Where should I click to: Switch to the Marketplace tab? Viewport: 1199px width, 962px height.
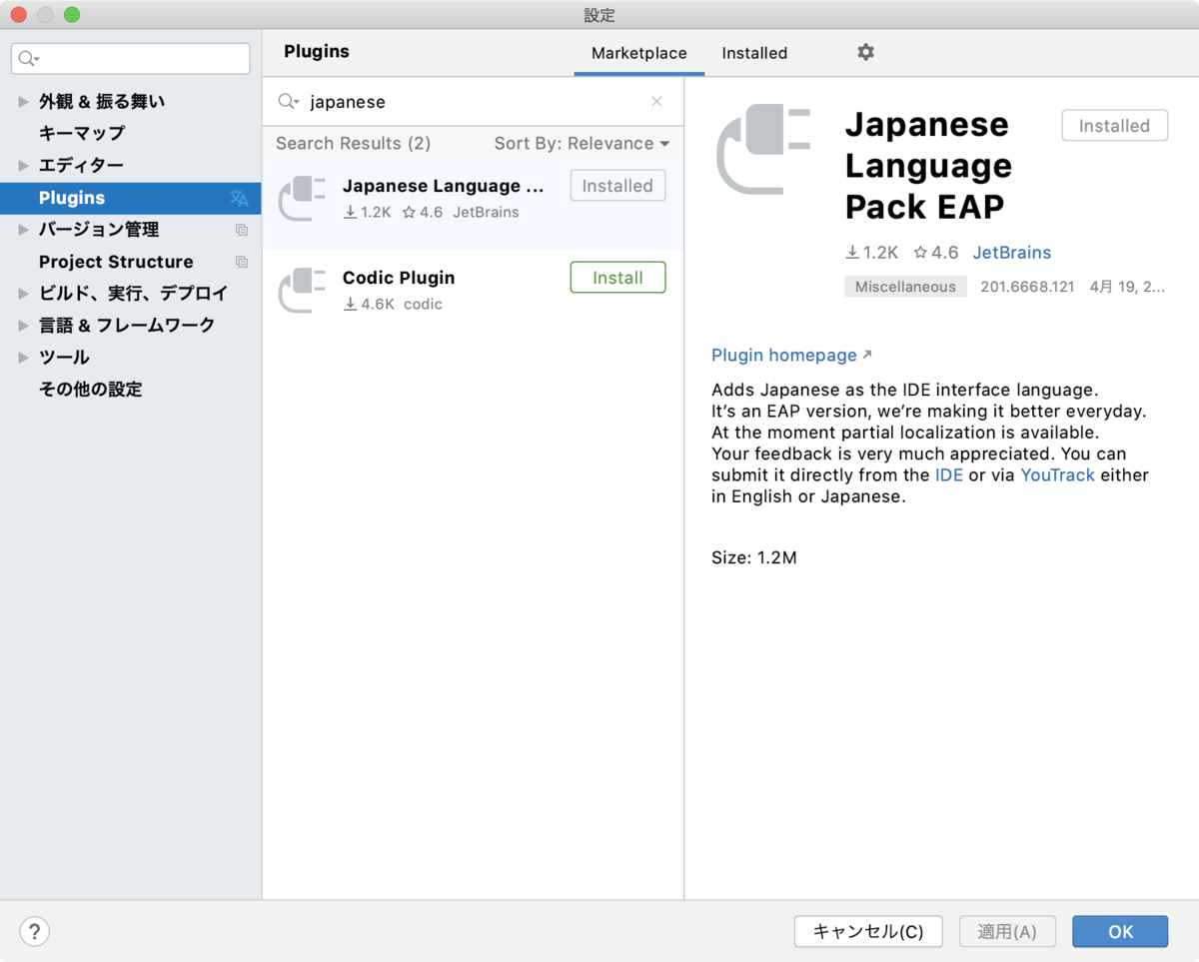(x=638, y=53)
